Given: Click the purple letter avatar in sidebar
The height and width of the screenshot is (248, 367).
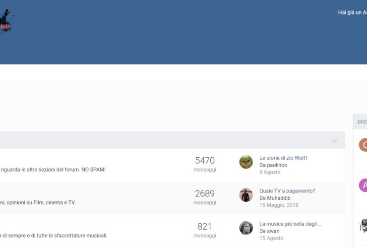Looking at the screenshot, I should (363, 186).
